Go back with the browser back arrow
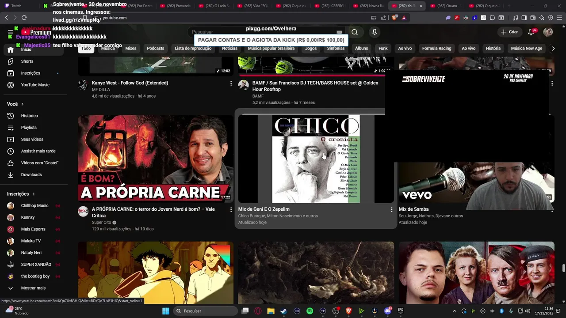The width and height of the screenshot is (566, 318). click(x=6, y=18)
